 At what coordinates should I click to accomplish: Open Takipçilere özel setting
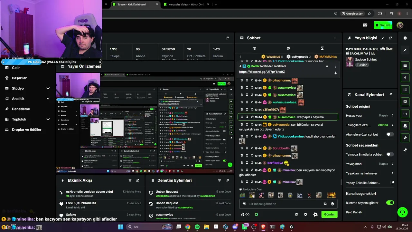point(370,125)
